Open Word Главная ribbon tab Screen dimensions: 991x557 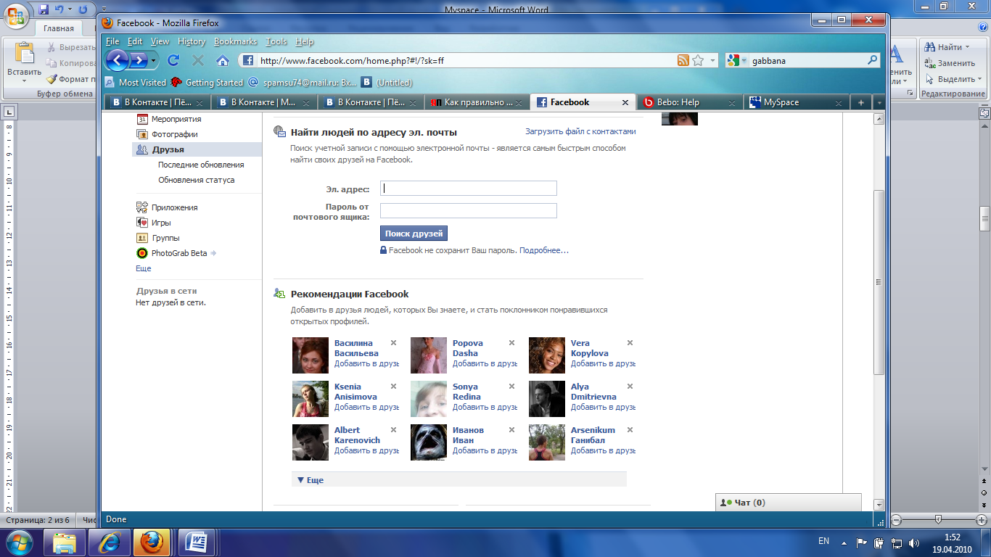(58, 28)
